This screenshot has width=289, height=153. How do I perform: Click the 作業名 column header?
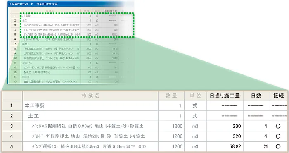[90, 96]
